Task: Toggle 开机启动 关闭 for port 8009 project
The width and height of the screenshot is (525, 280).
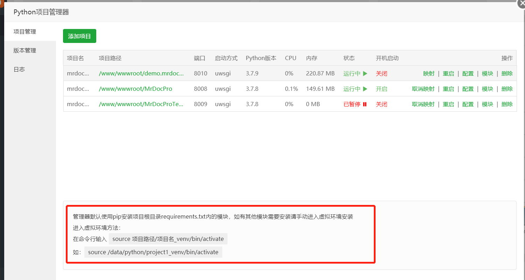Action: point(381,104)
